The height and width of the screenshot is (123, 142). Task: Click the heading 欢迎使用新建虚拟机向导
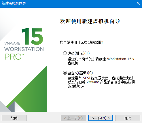pos(90,21)
